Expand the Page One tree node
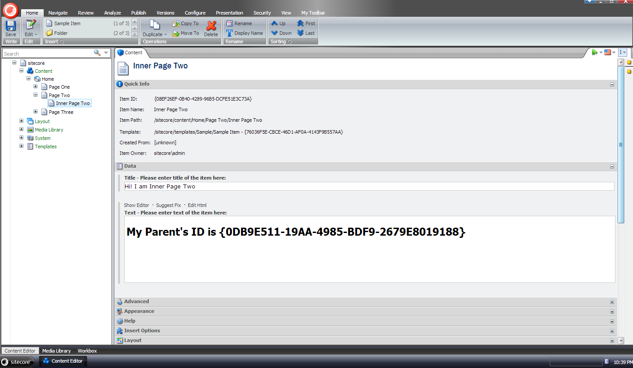Image resolution: width=633 pixels, height=368 pixels. click(36, 86)
